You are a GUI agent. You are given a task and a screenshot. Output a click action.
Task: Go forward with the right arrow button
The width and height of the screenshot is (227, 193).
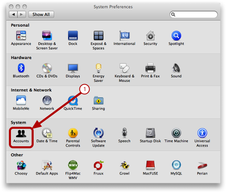pyautogui.click(x=22, y=15)
